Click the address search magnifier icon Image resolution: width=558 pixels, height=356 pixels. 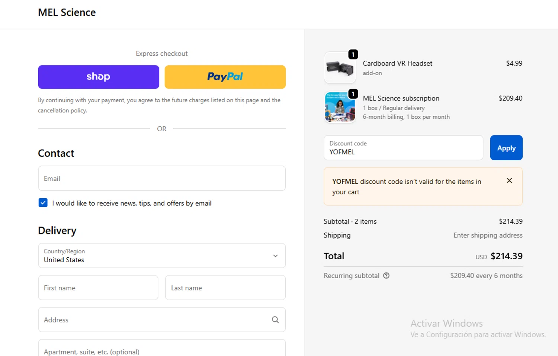pos(275,320)
